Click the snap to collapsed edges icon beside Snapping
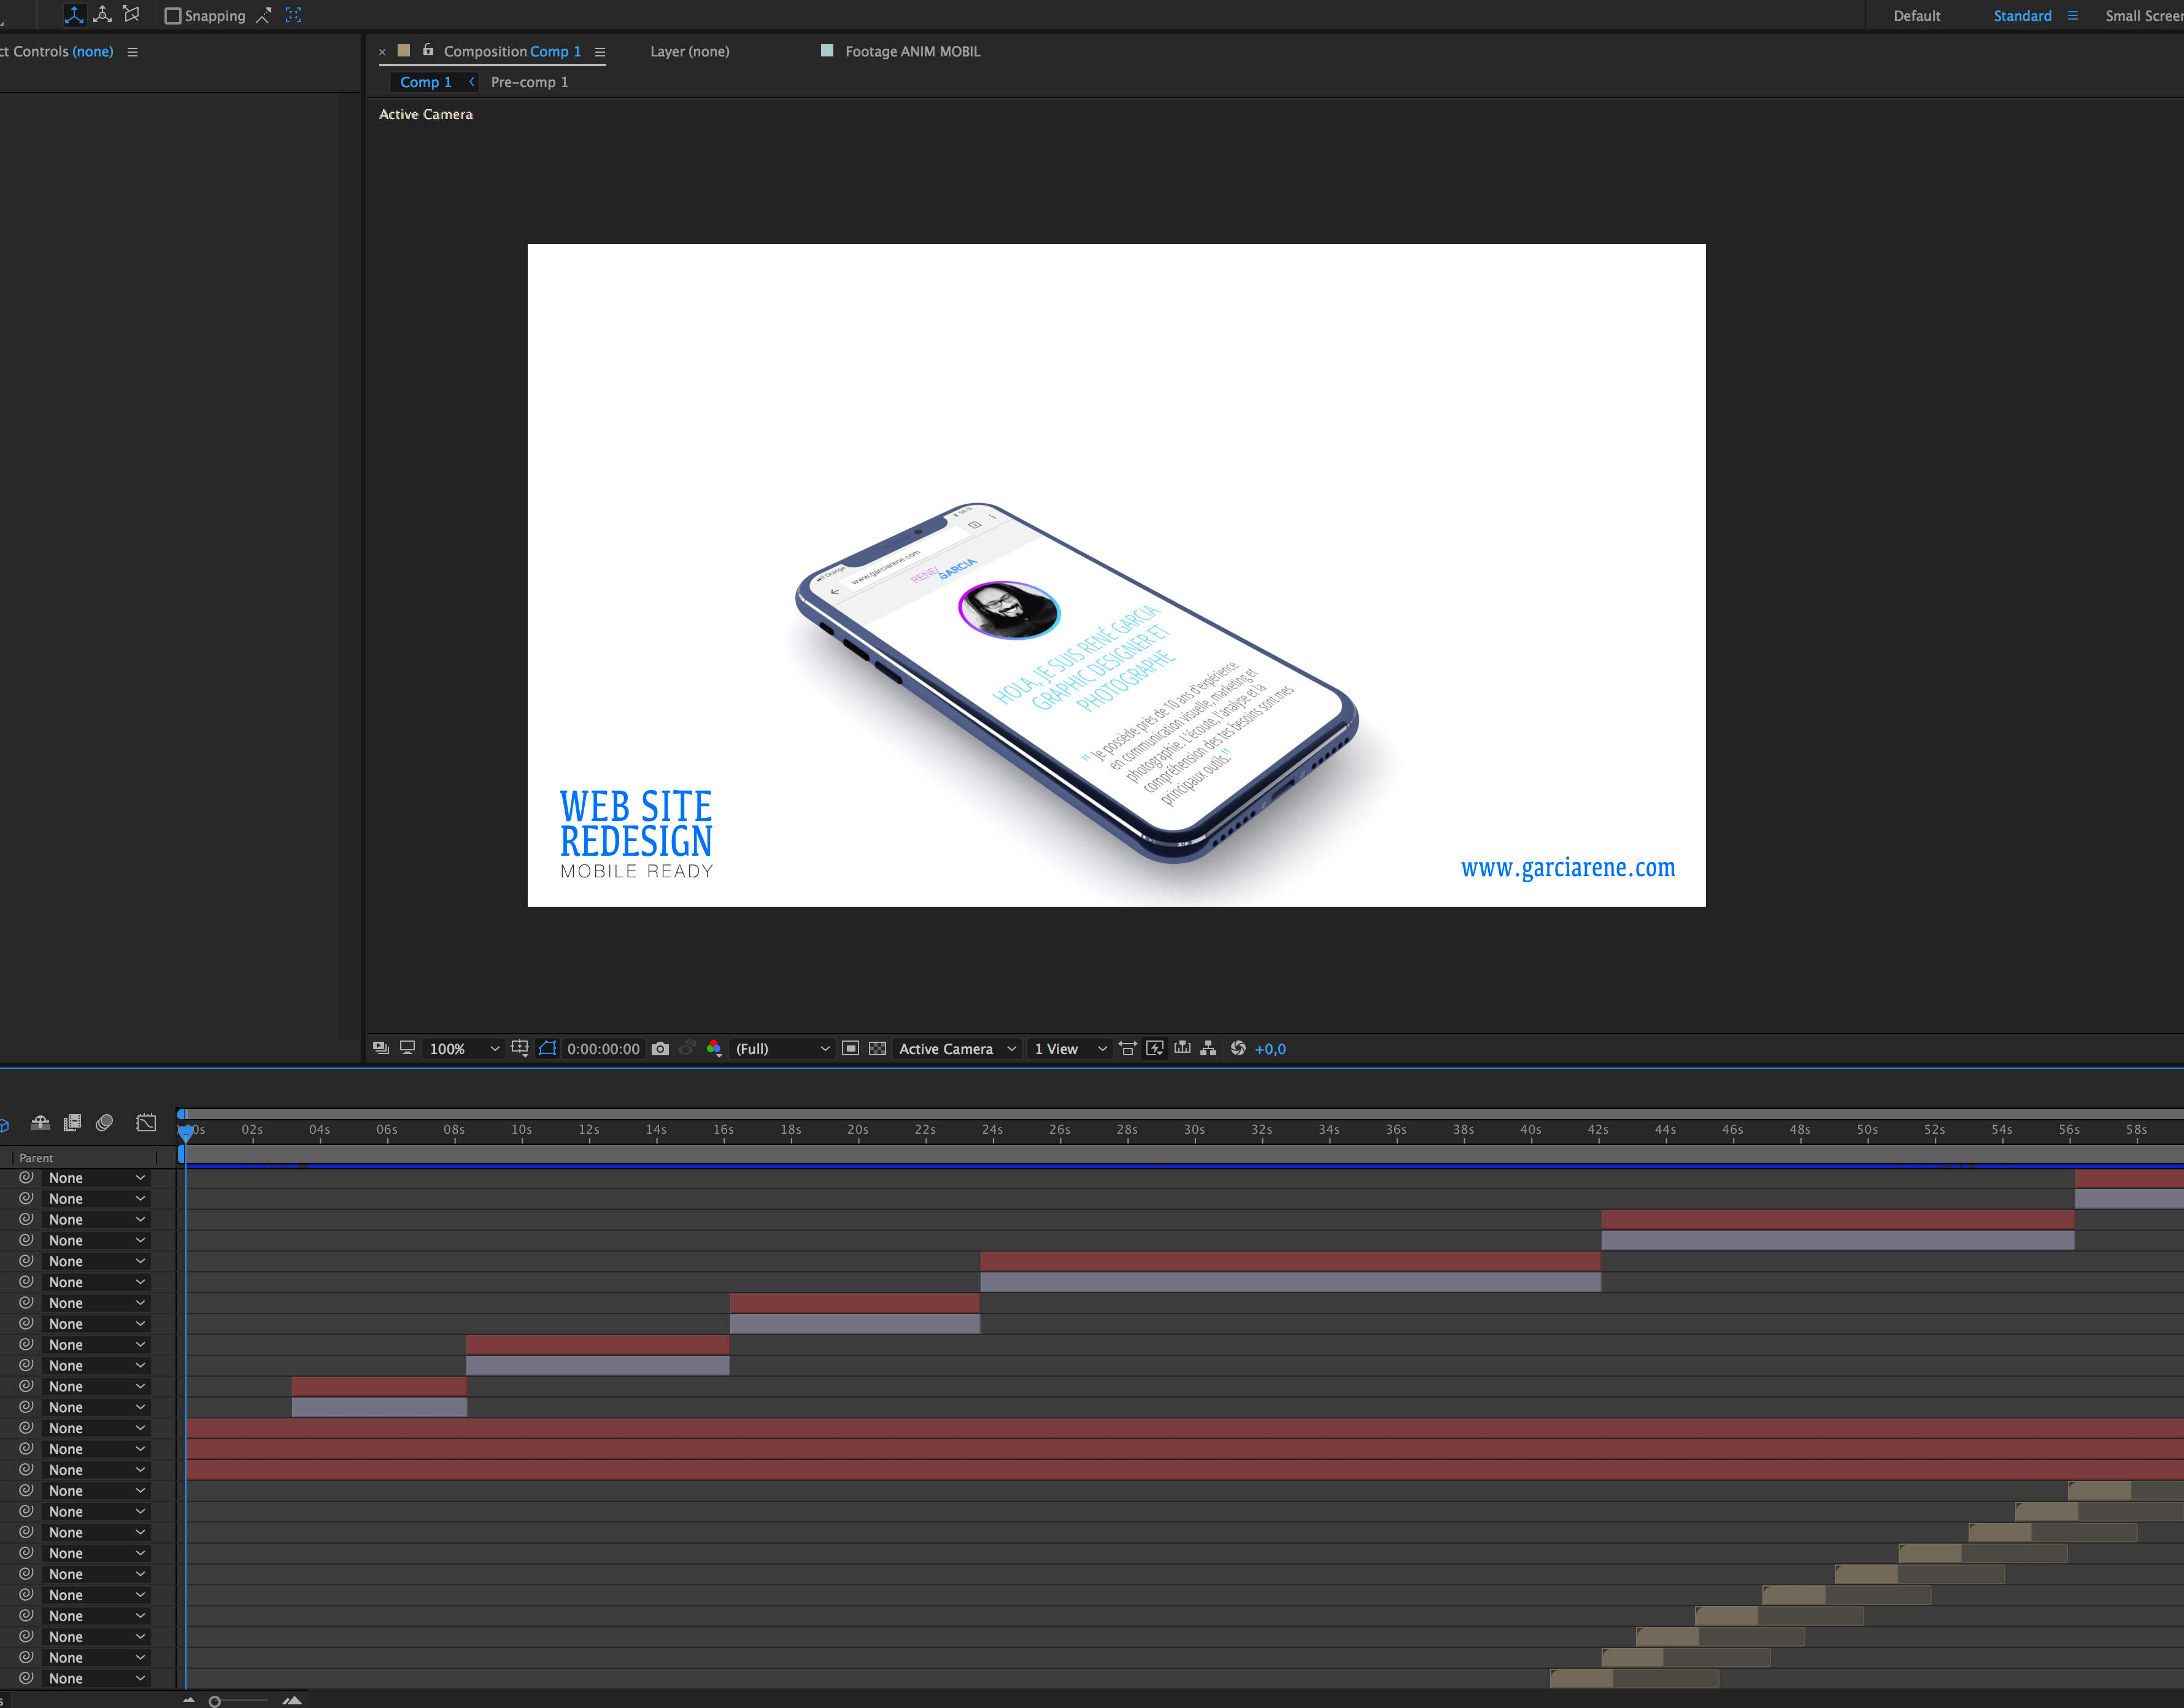2184x1708 pixels. [x=264, y=16]
